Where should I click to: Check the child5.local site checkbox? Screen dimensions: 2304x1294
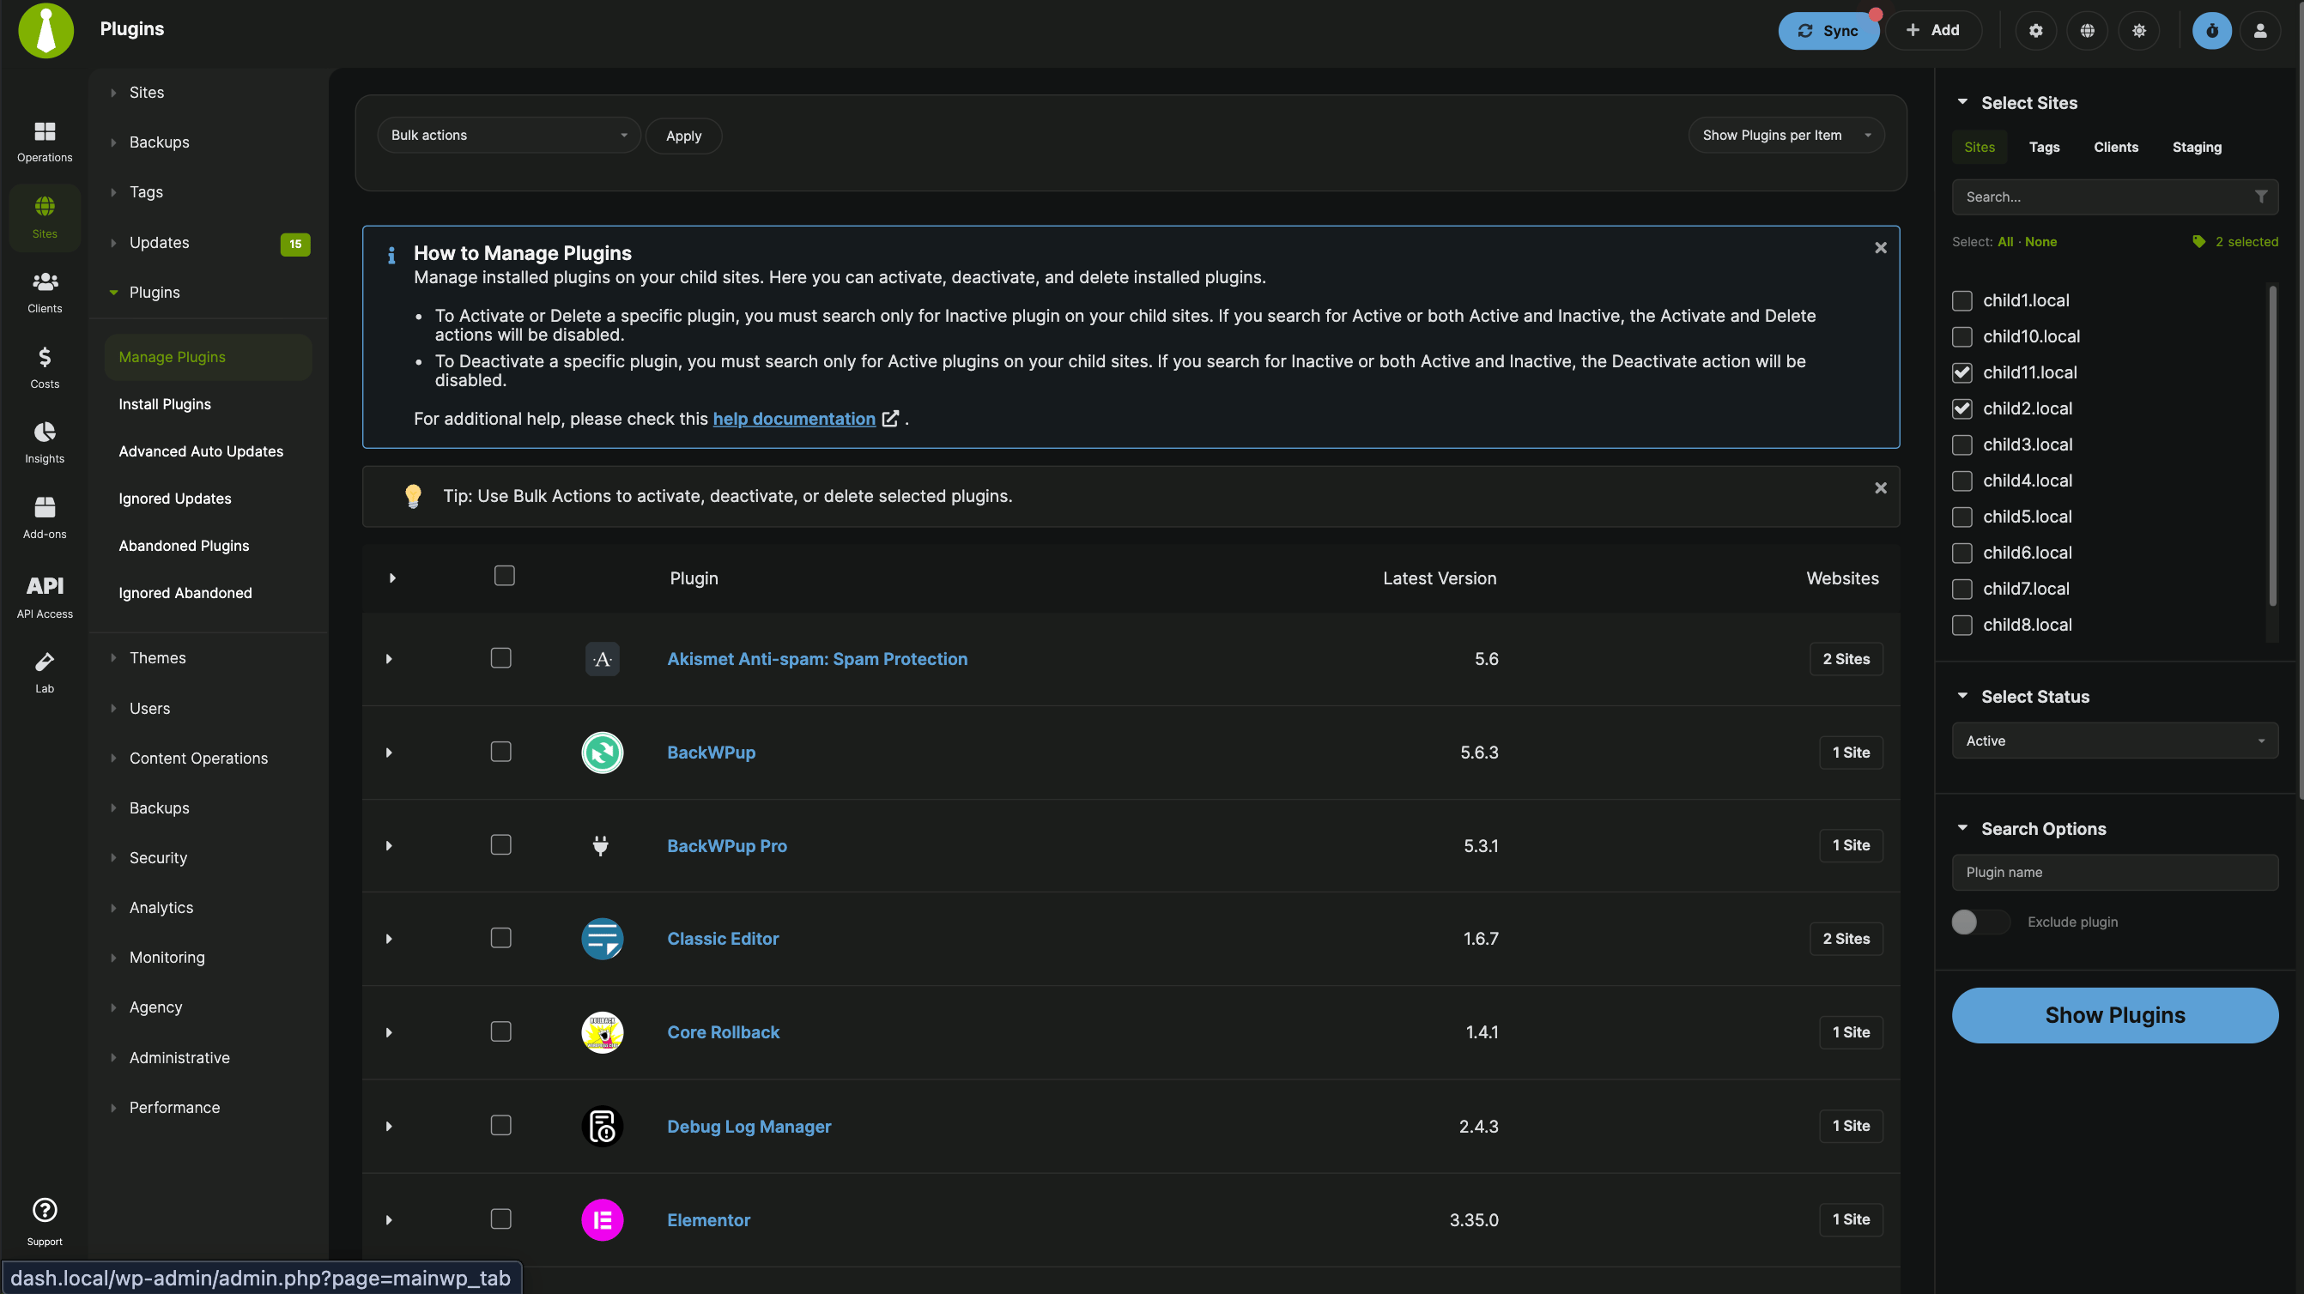[1961, 517]
